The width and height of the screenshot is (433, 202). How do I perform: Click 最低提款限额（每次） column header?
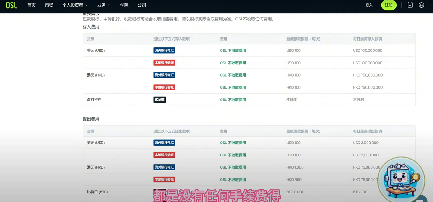(303, 131)
